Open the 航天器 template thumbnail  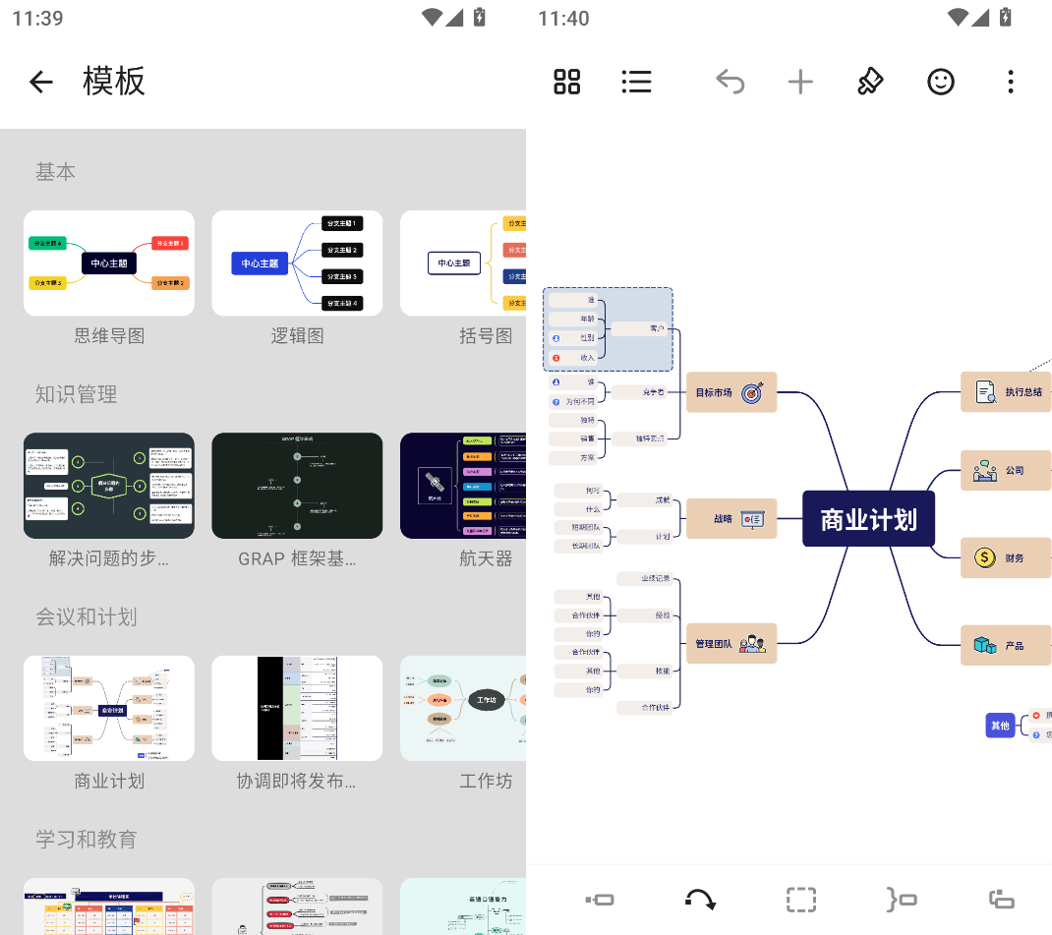click(463, 486)
